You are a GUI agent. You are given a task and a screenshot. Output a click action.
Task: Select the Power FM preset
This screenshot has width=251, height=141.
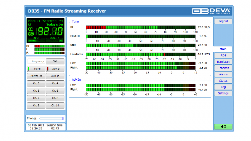pos(36,76)
